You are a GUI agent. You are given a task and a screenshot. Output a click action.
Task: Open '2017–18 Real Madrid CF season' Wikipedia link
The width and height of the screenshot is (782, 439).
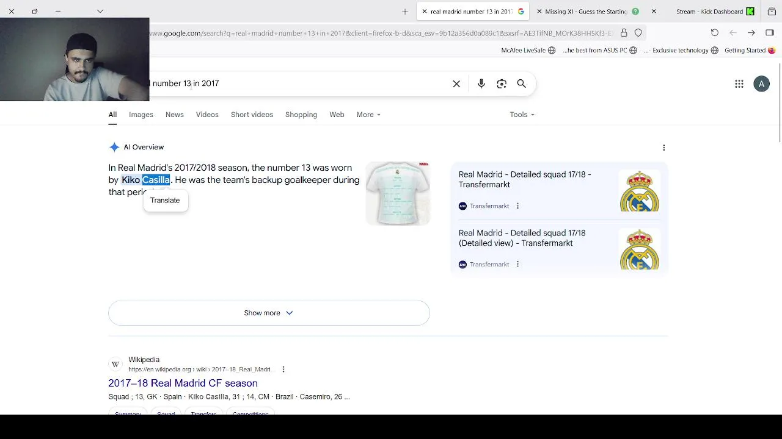coord(183,383)
